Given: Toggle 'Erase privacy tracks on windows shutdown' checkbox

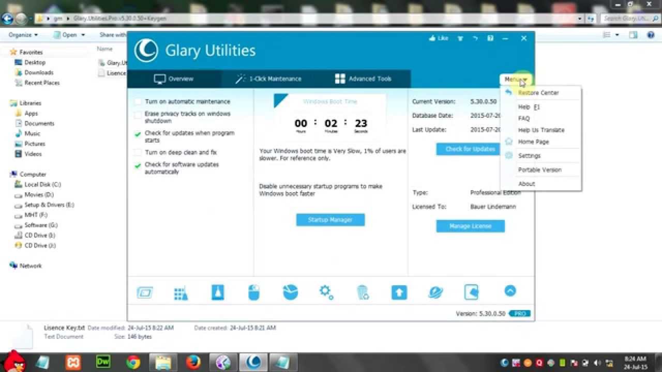Looking at the screenshot, I should 138,115.
